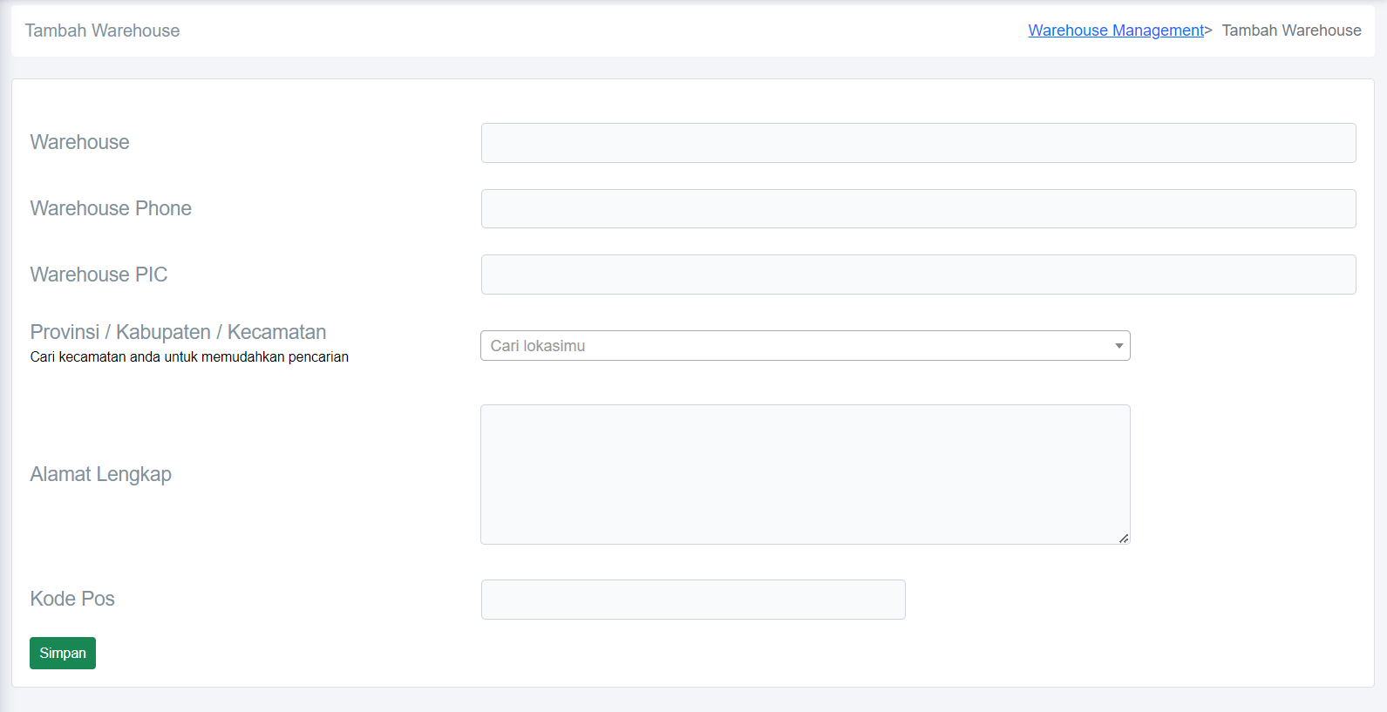1387x712 pixels.
Task: Click the Cari kecamatan anda helper text
Action: point(189,357)
